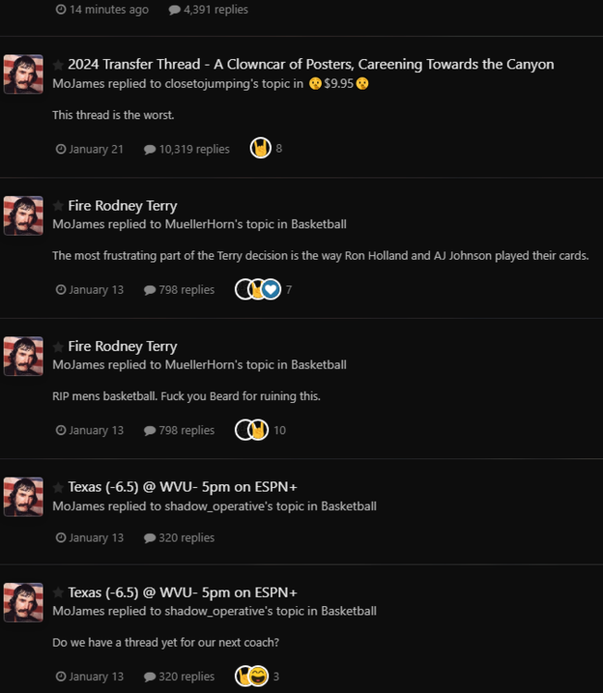This screenshot has width=603, height=693.
Task: Open the last Texas (-6.5) @ WVU thread title
Action: 182,592
